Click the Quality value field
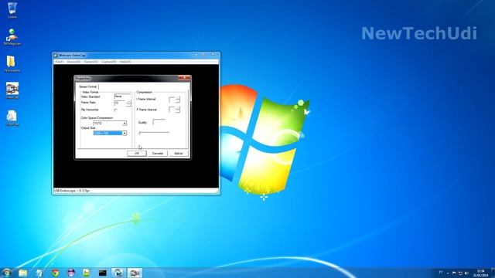 click(x=159, y=122)
